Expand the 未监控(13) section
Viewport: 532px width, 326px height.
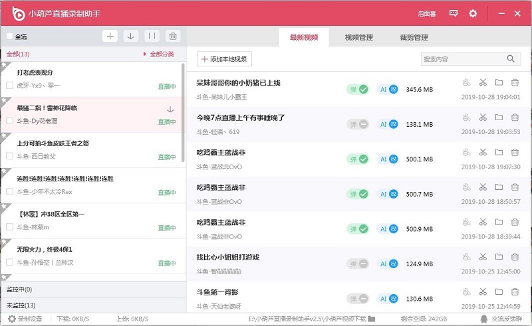92,305
